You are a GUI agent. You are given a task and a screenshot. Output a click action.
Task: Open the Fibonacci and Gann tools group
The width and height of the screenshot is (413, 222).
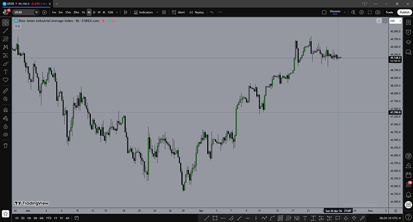[x=5, y=39]
